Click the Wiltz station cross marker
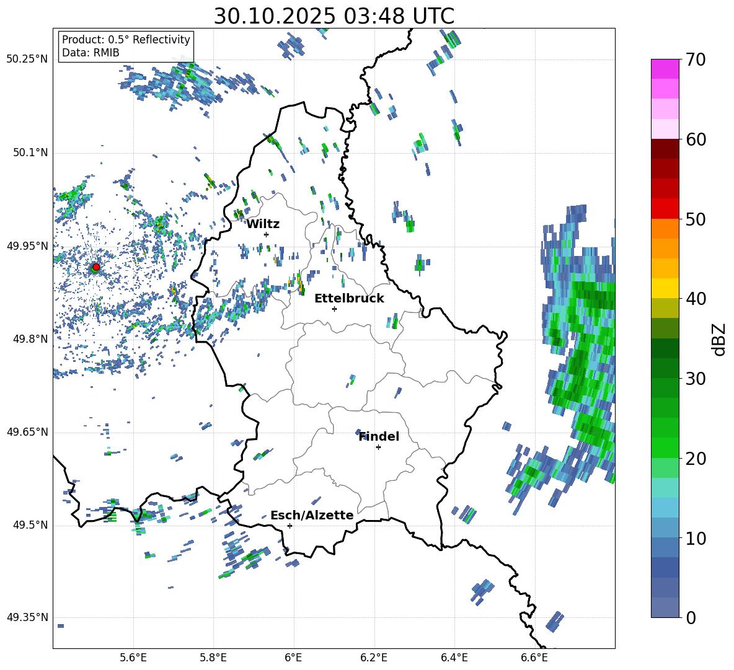The image size is (734, 670). (267, 234)
